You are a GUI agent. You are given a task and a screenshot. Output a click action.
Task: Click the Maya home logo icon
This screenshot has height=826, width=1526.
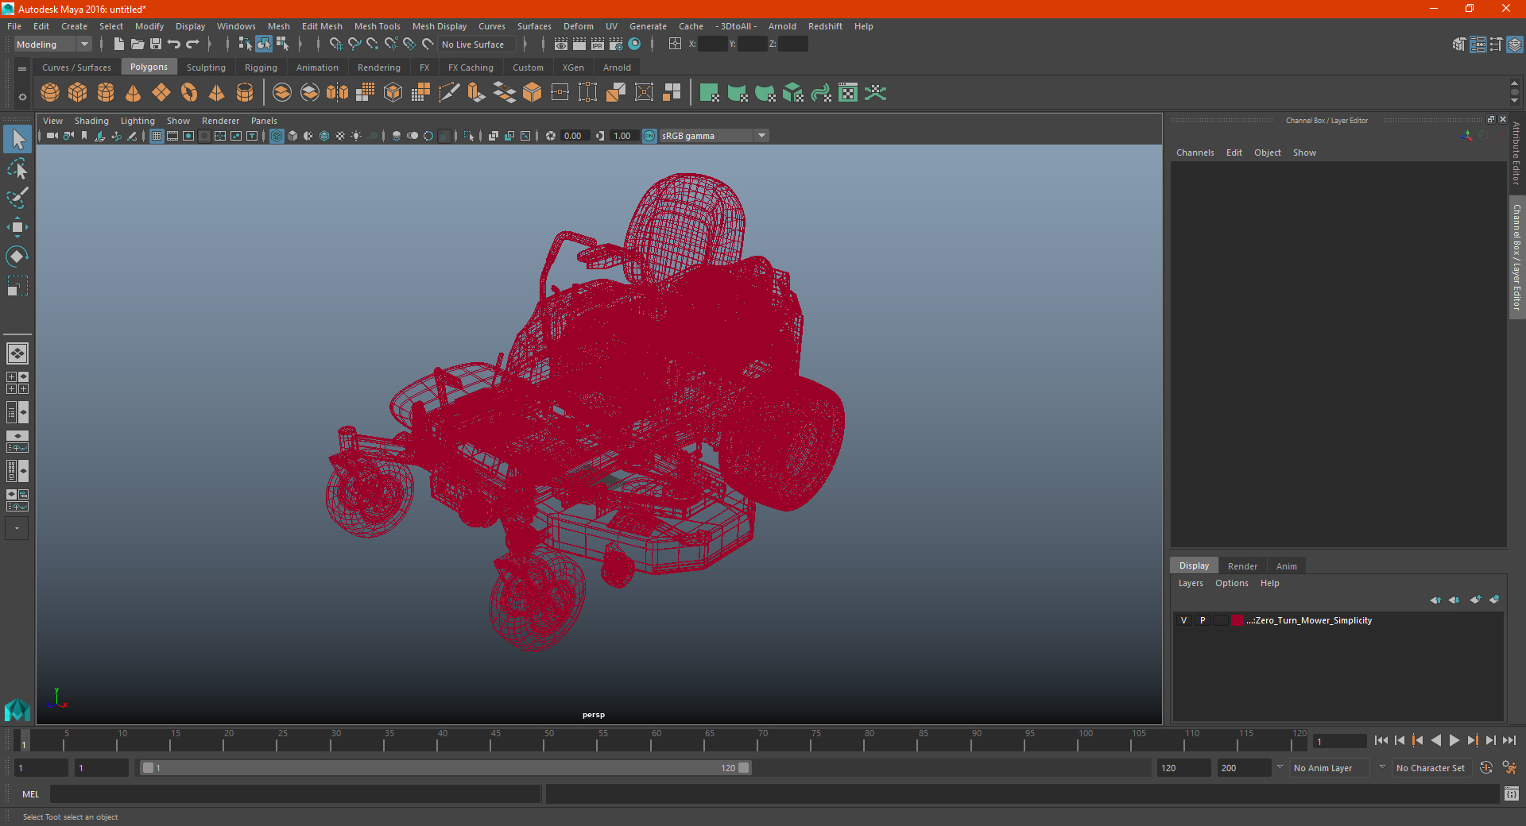coord(17,709)
